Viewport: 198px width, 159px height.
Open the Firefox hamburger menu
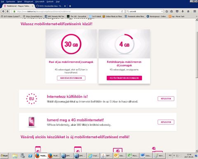click(195, 11)
